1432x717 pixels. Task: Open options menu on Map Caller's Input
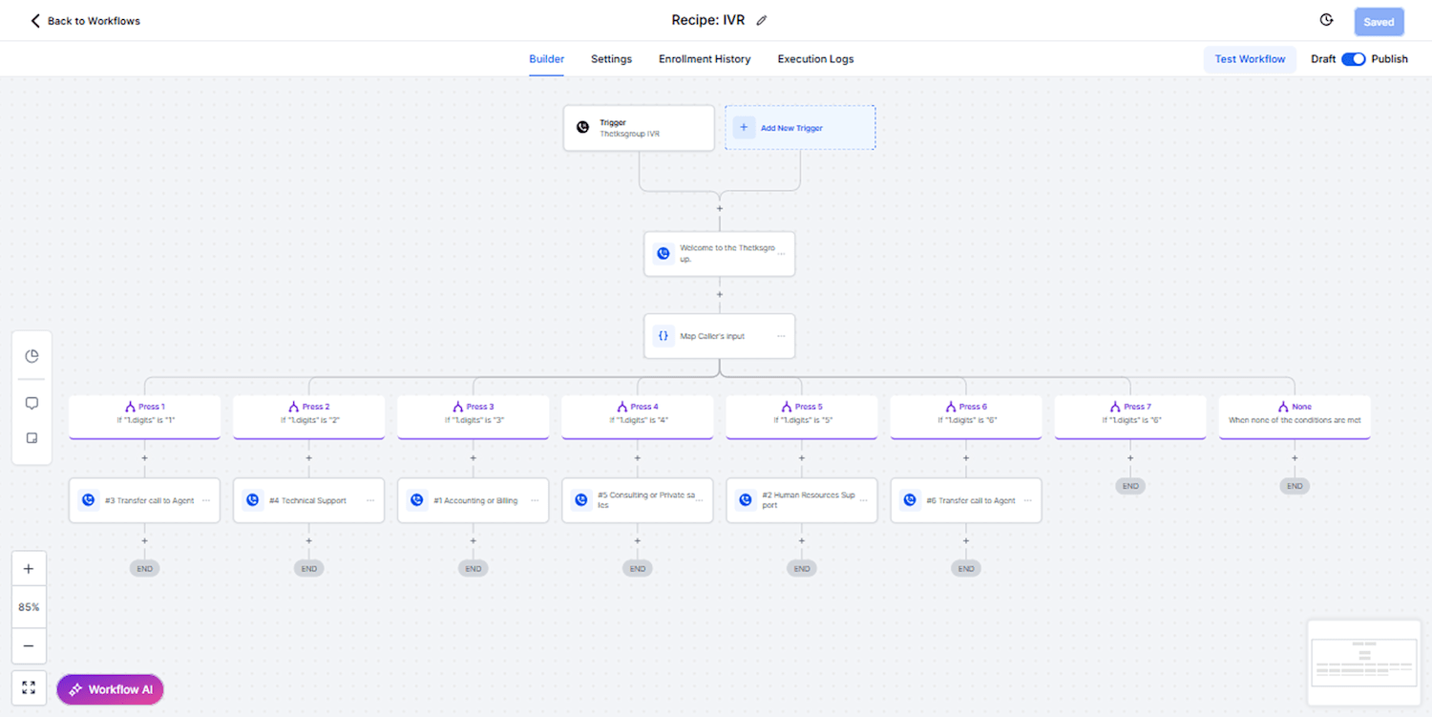coord(782,336)
